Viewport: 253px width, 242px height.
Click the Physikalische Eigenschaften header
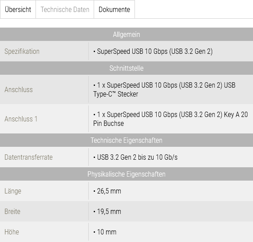click(126, 174)
